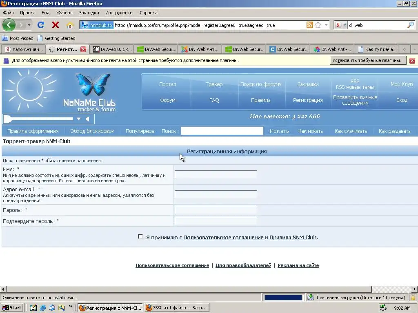Open a new tab with plus button
418x313 pixels.
405,49
